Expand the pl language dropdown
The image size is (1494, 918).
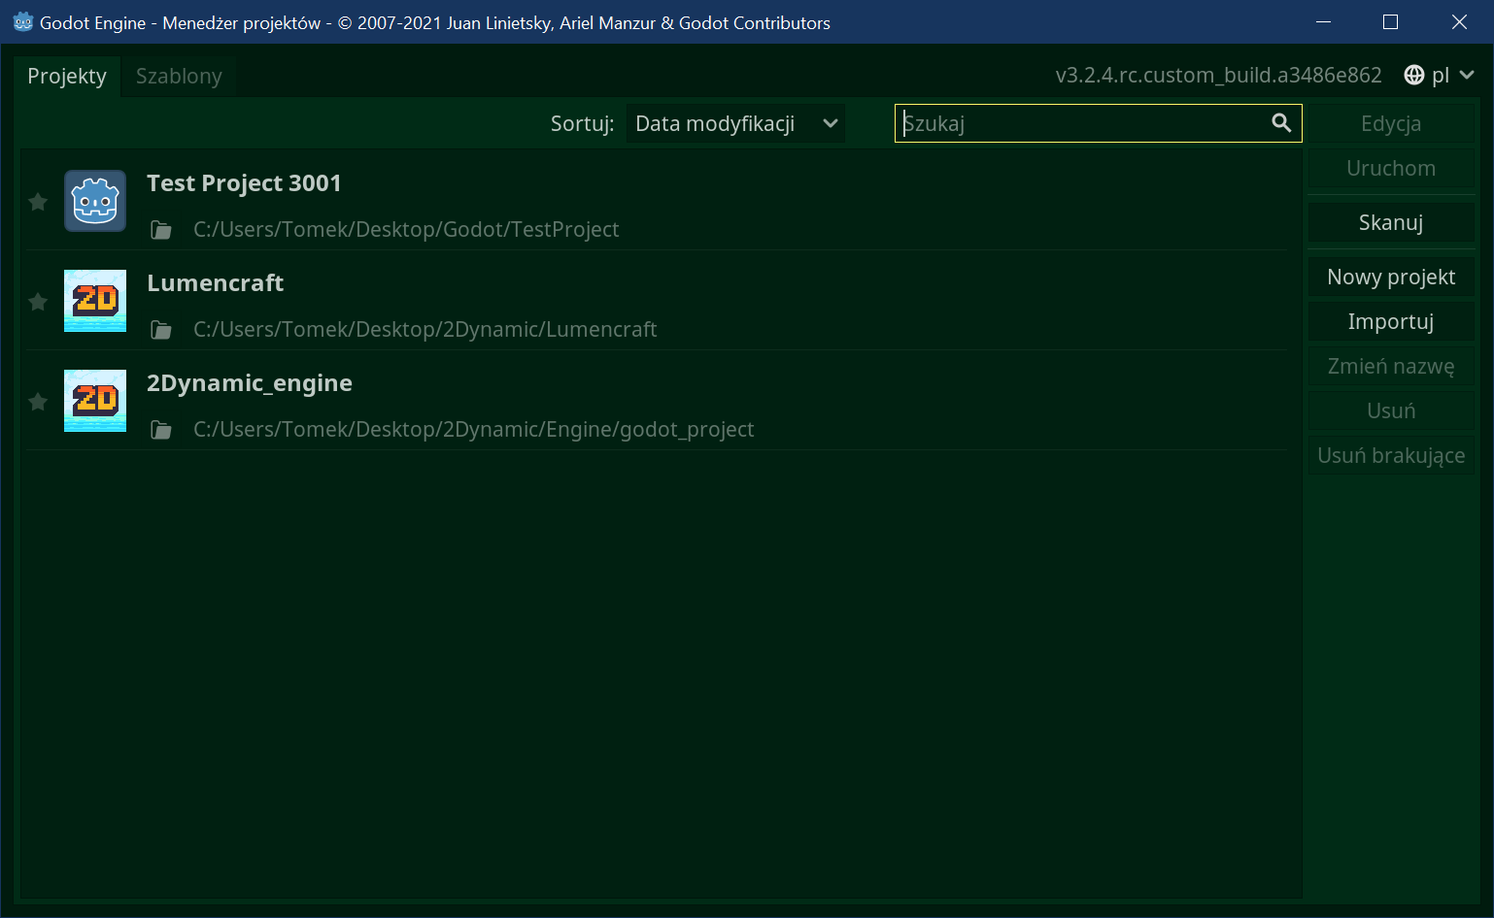(1439, 76)
